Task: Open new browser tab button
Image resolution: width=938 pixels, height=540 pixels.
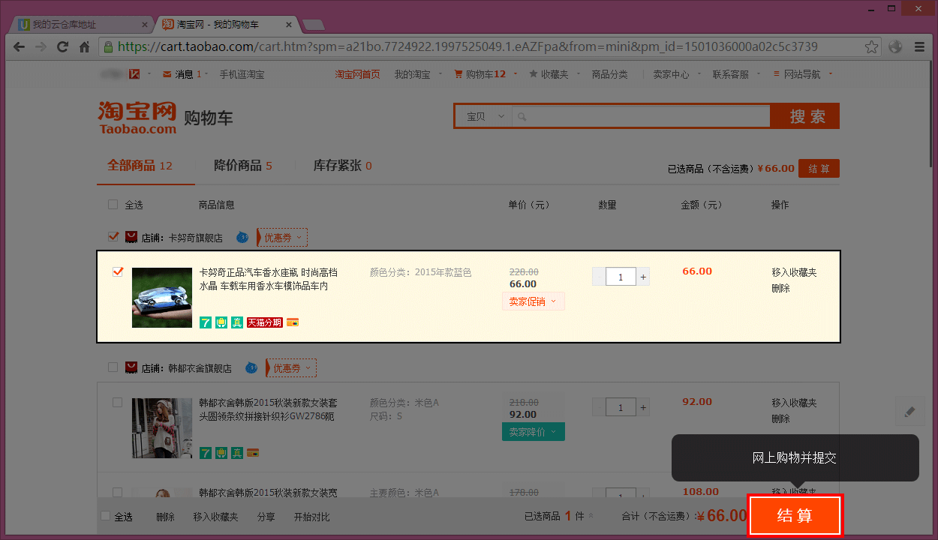Action: click(313, 25)
